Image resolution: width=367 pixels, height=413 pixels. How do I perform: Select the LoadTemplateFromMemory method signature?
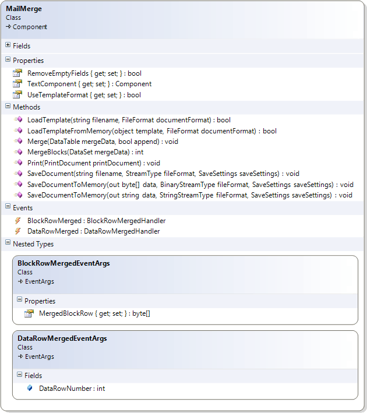[152, 131]
